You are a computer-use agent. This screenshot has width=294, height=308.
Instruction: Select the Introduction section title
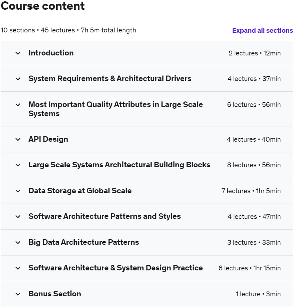[51, 53]
